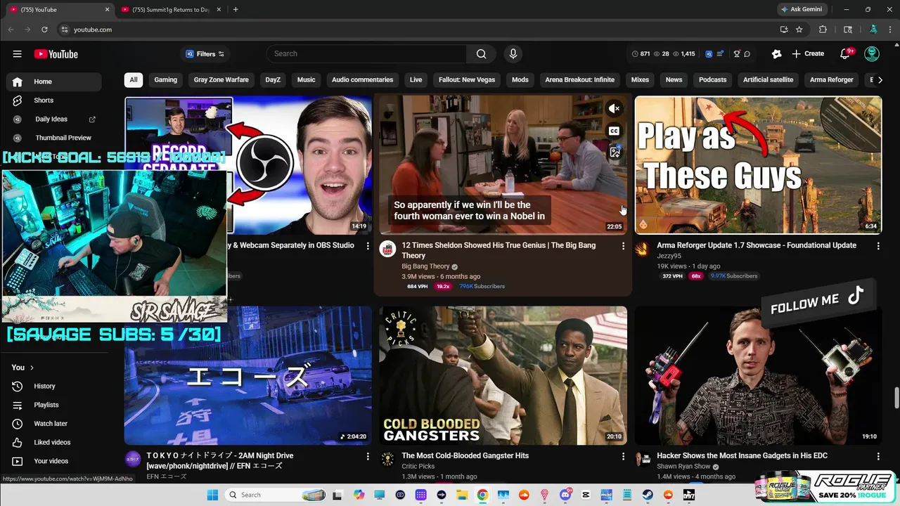
Task: Open Thumbnail Preview in sidebar
Action: click(54, 138)
